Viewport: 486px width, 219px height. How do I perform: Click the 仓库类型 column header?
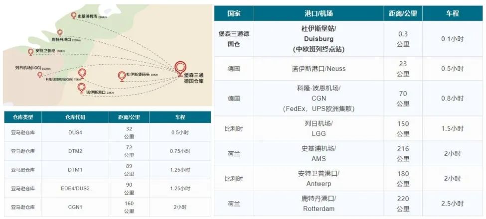(22, 117)
